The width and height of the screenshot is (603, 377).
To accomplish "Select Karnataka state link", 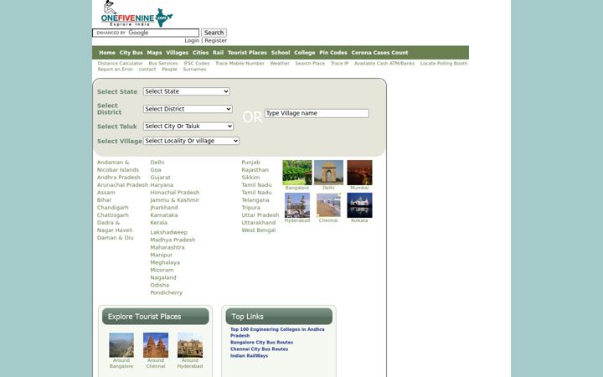I will pyautogui.click(x=164, y=215).
